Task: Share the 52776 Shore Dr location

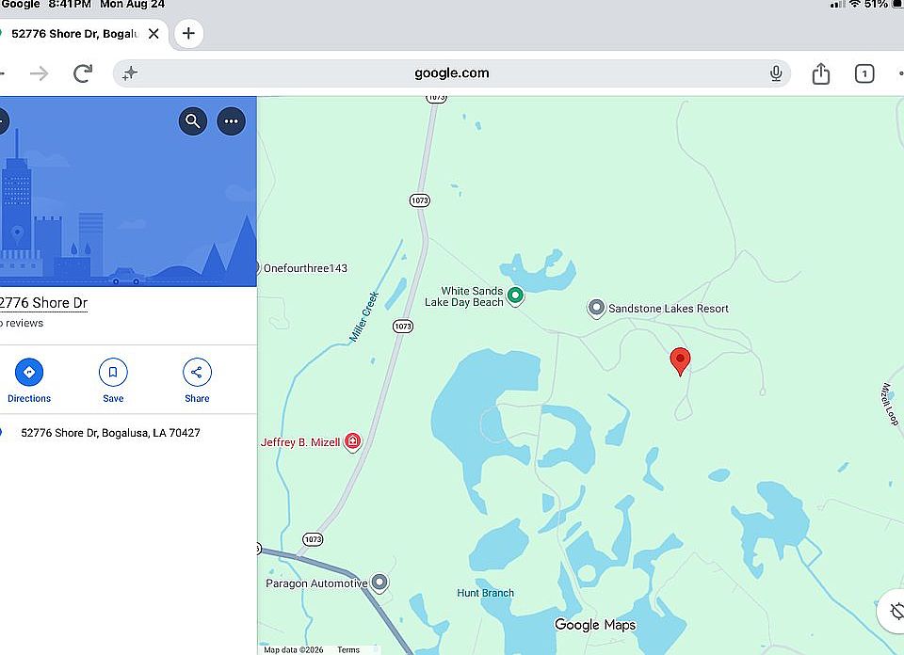Action: point(197,381)
